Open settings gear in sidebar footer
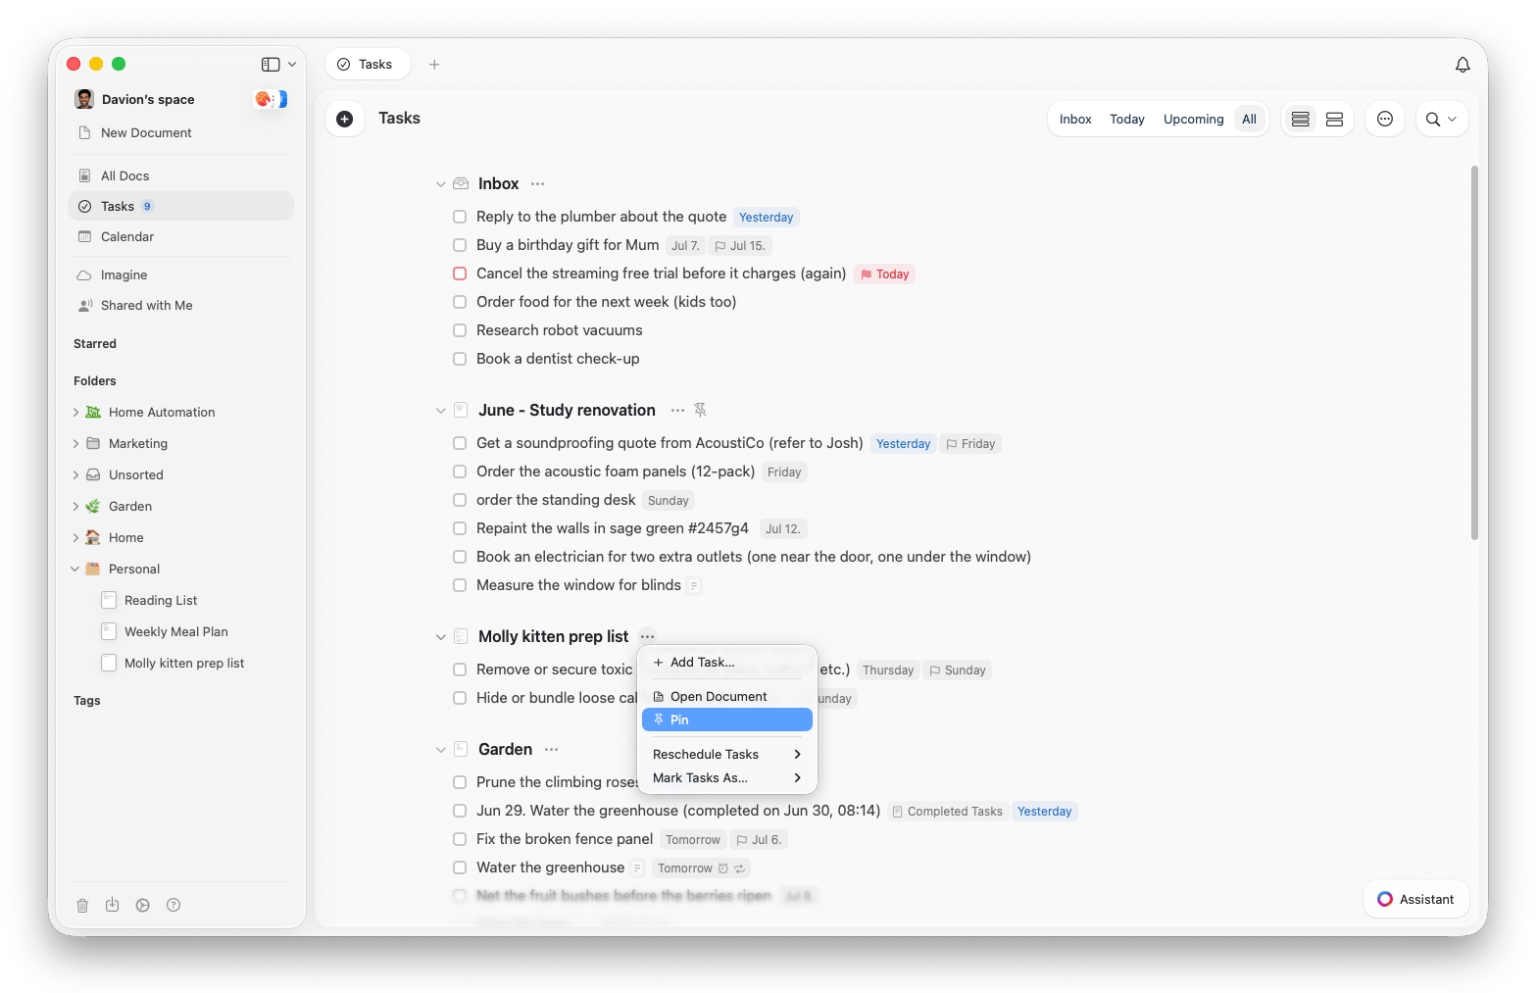1538x993 pixels. (143, 906)
